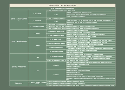The width and height of the screenshot is (125, 90).
Task: Select the 知识点一 人口迁移与物种交换 cell
Action: (x=19, y=20)
